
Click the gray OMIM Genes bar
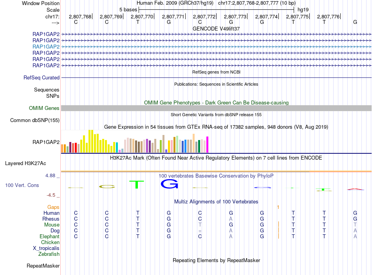click(x=216, y=108)
